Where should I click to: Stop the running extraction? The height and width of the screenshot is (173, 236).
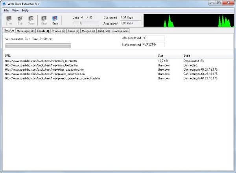click(55, 20)
